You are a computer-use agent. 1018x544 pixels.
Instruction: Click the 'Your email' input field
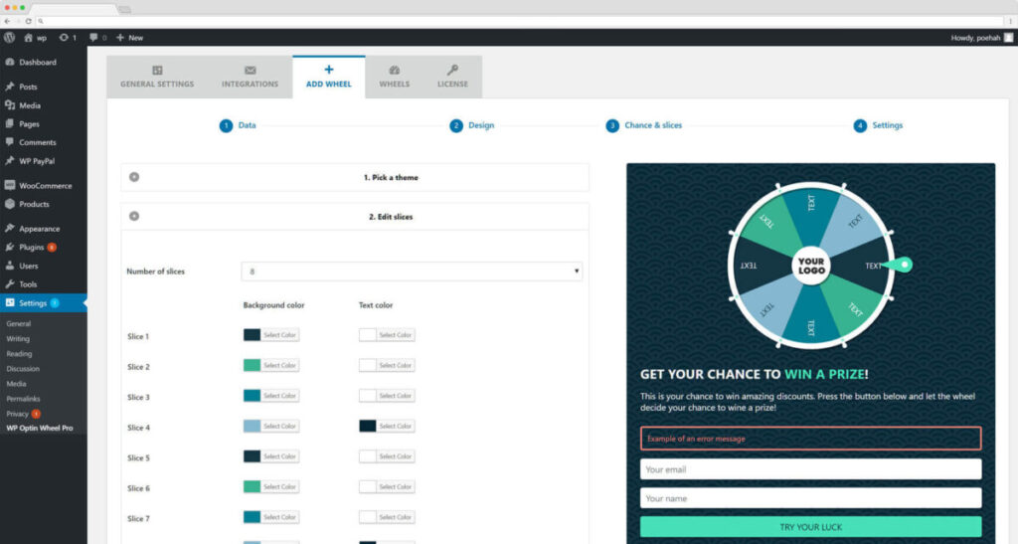pos(810,469)
